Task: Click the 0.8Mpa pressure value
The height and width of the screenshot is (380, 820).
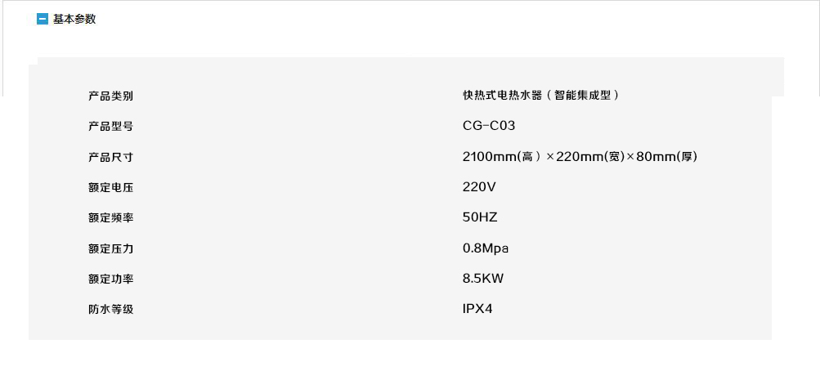Action: (486, 248)
